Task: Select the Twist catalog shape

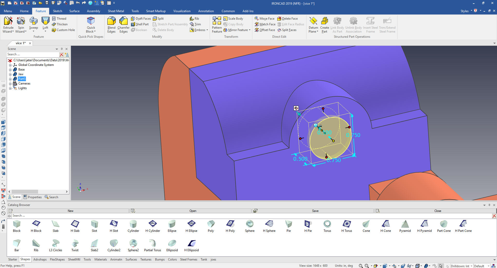Action: point(75,246)
